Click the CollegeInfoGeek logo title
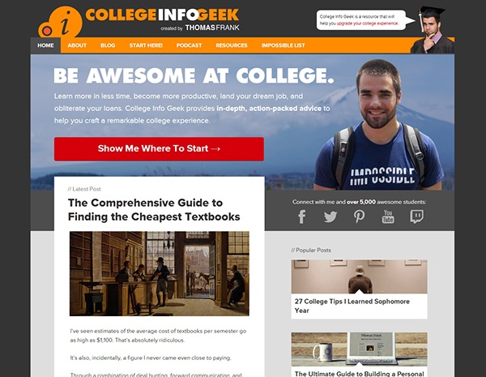This screenshot has width=486, height=377. (x=162, y=15)
